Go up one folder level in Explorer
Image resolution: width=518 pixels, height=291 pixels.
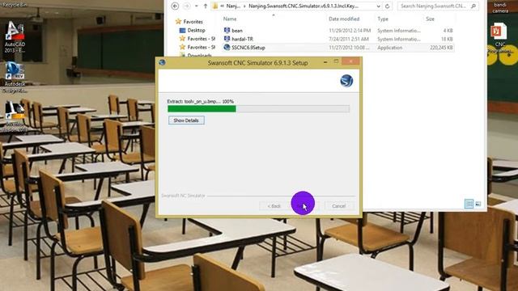pyautogui.click(x=205, y=6)
